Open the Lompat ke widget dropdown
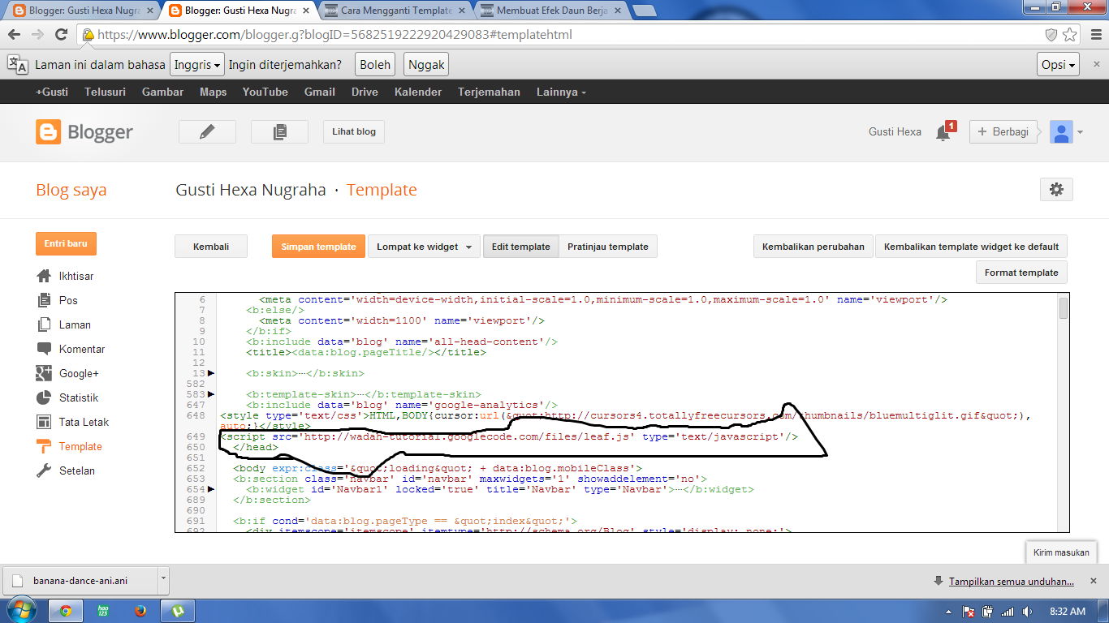The width and height of the screenshot is (1109, 623). (x=425, y=247)
